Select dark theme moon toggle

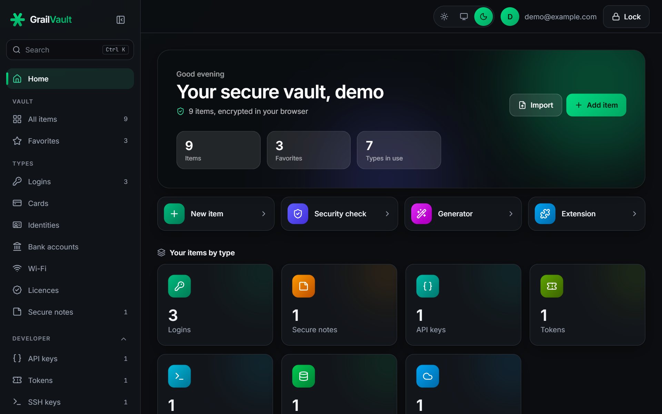point(483,17)
